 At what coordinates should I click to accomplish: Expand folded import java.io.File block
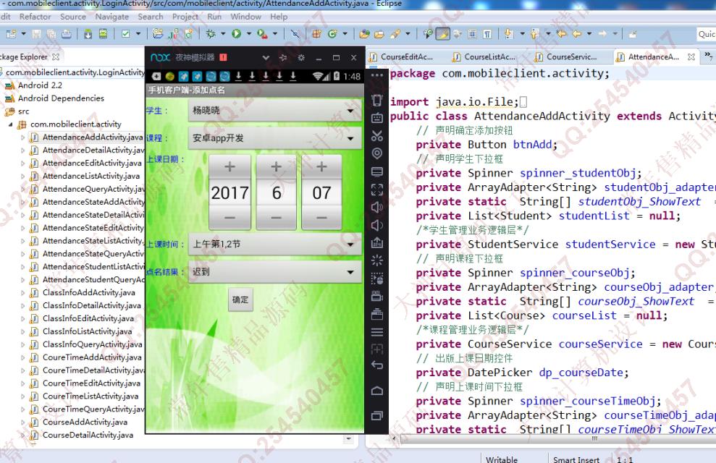523,102
